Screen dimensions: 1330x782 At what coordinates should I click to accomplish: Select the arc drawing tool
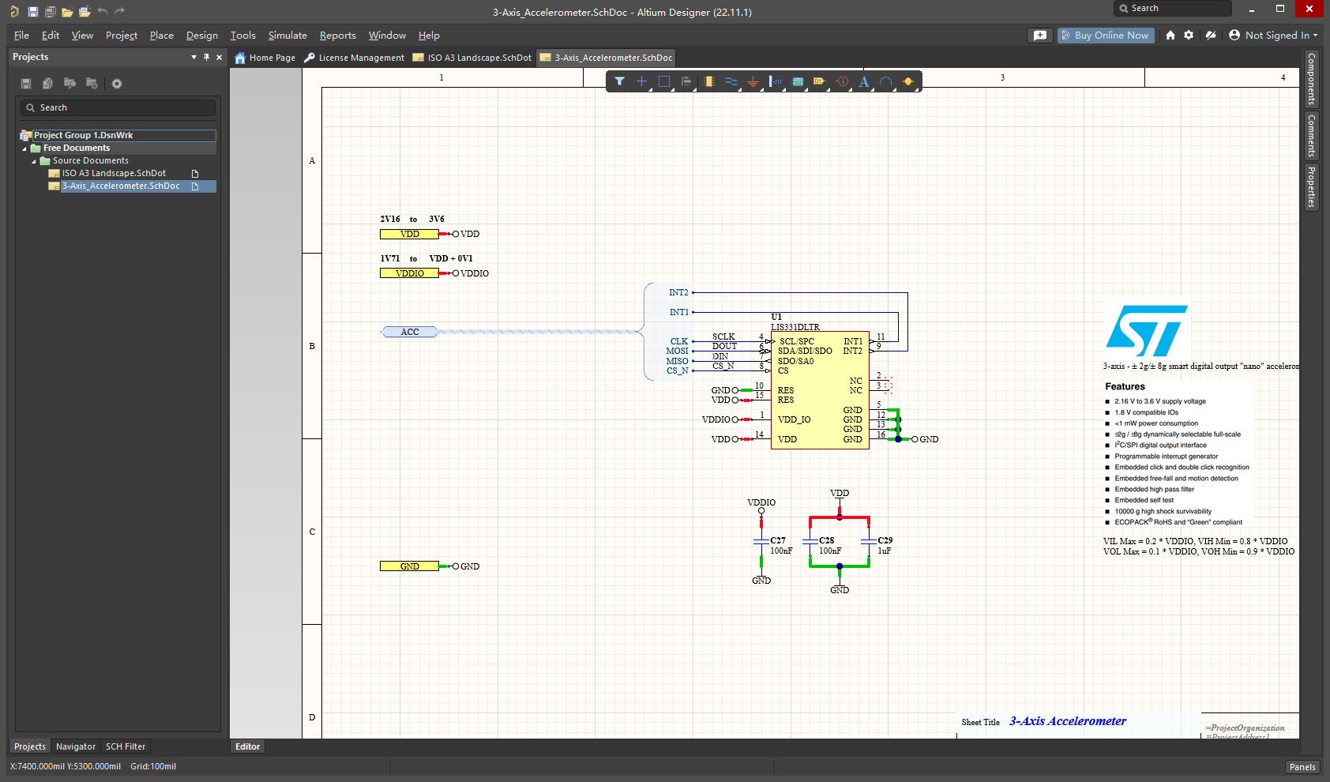click(886, 81)
